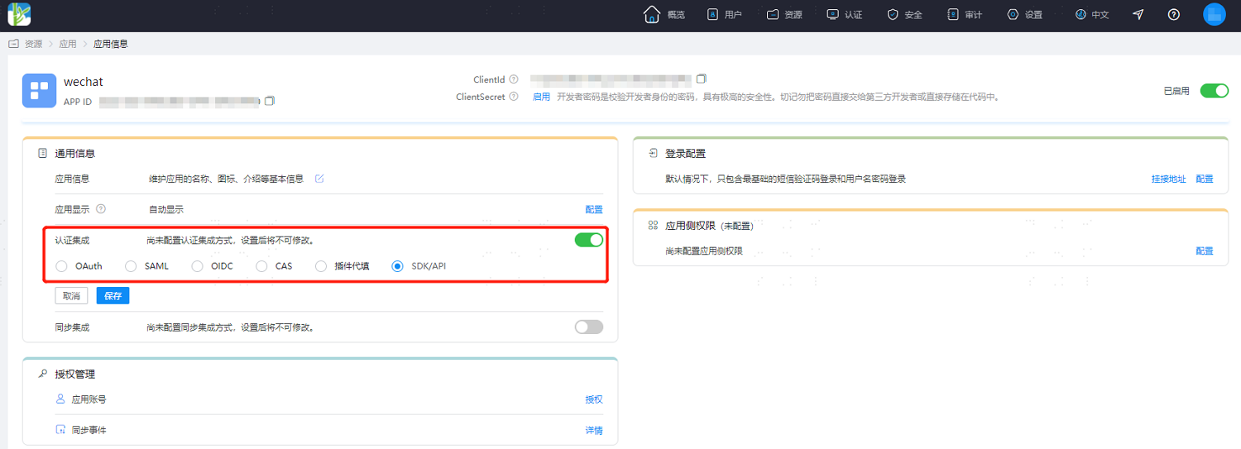1241x449 pixels.
Task: Click the paper plane icon in header
Action: pyautogui.click(x=1138, y=15)
